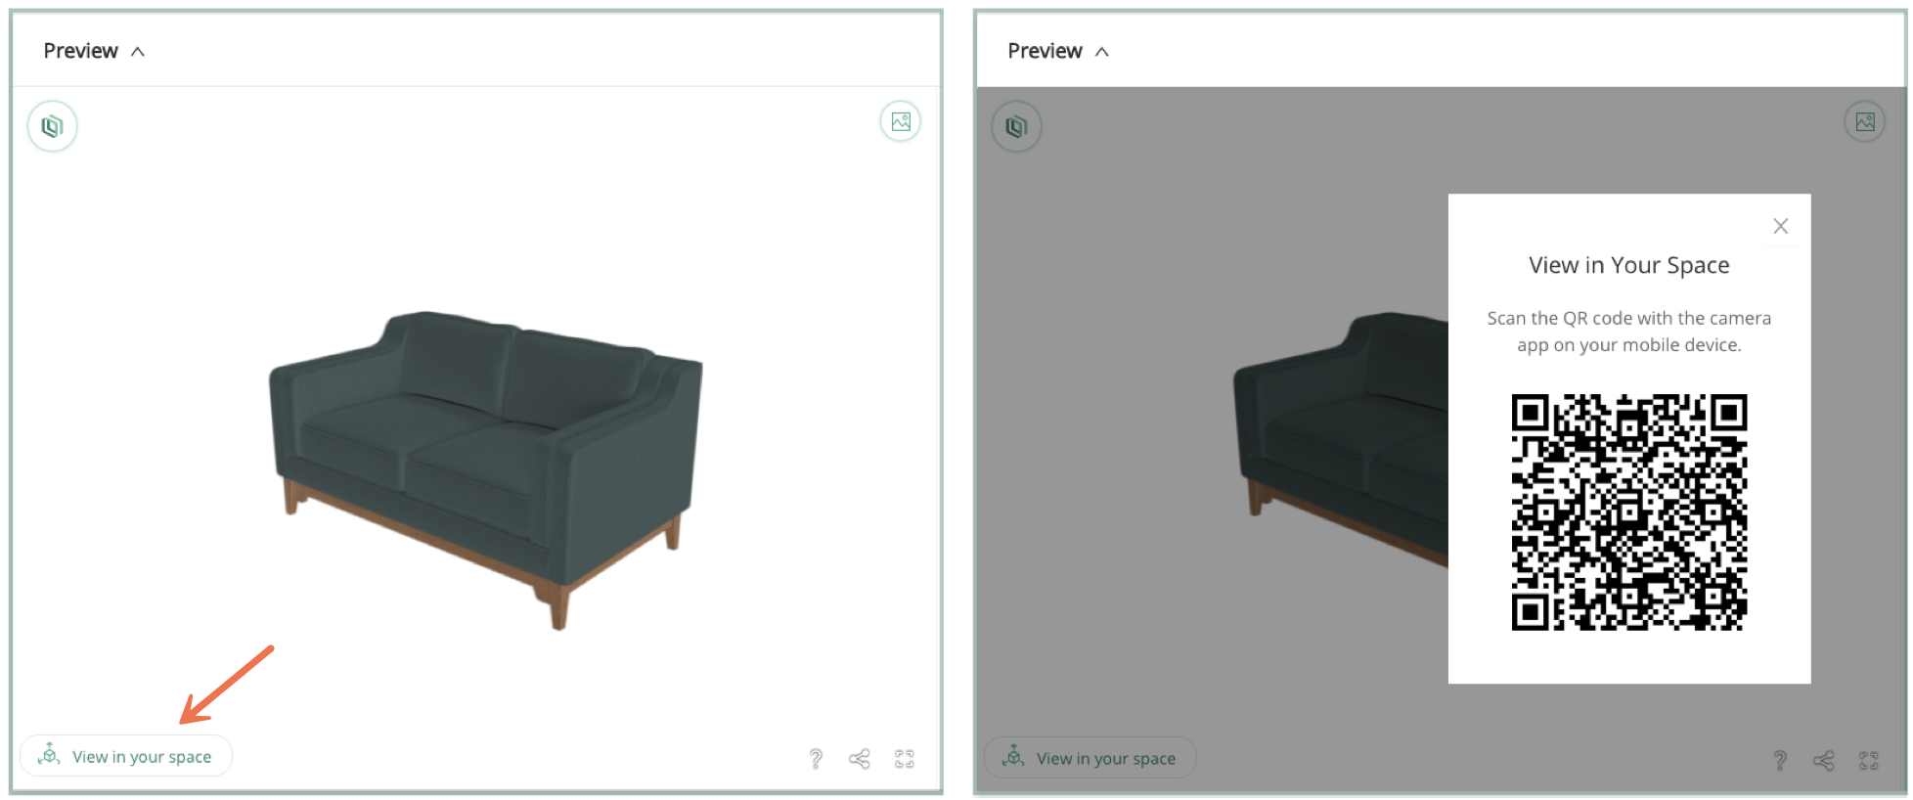This screenshot has height=800, width=1913.
Task: Close the View in Your Space dialog
Action: tap(1781, 226)
